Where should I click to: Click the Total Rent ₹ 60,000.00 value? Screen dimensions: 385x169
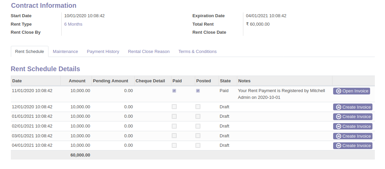(x=258, y=24)
